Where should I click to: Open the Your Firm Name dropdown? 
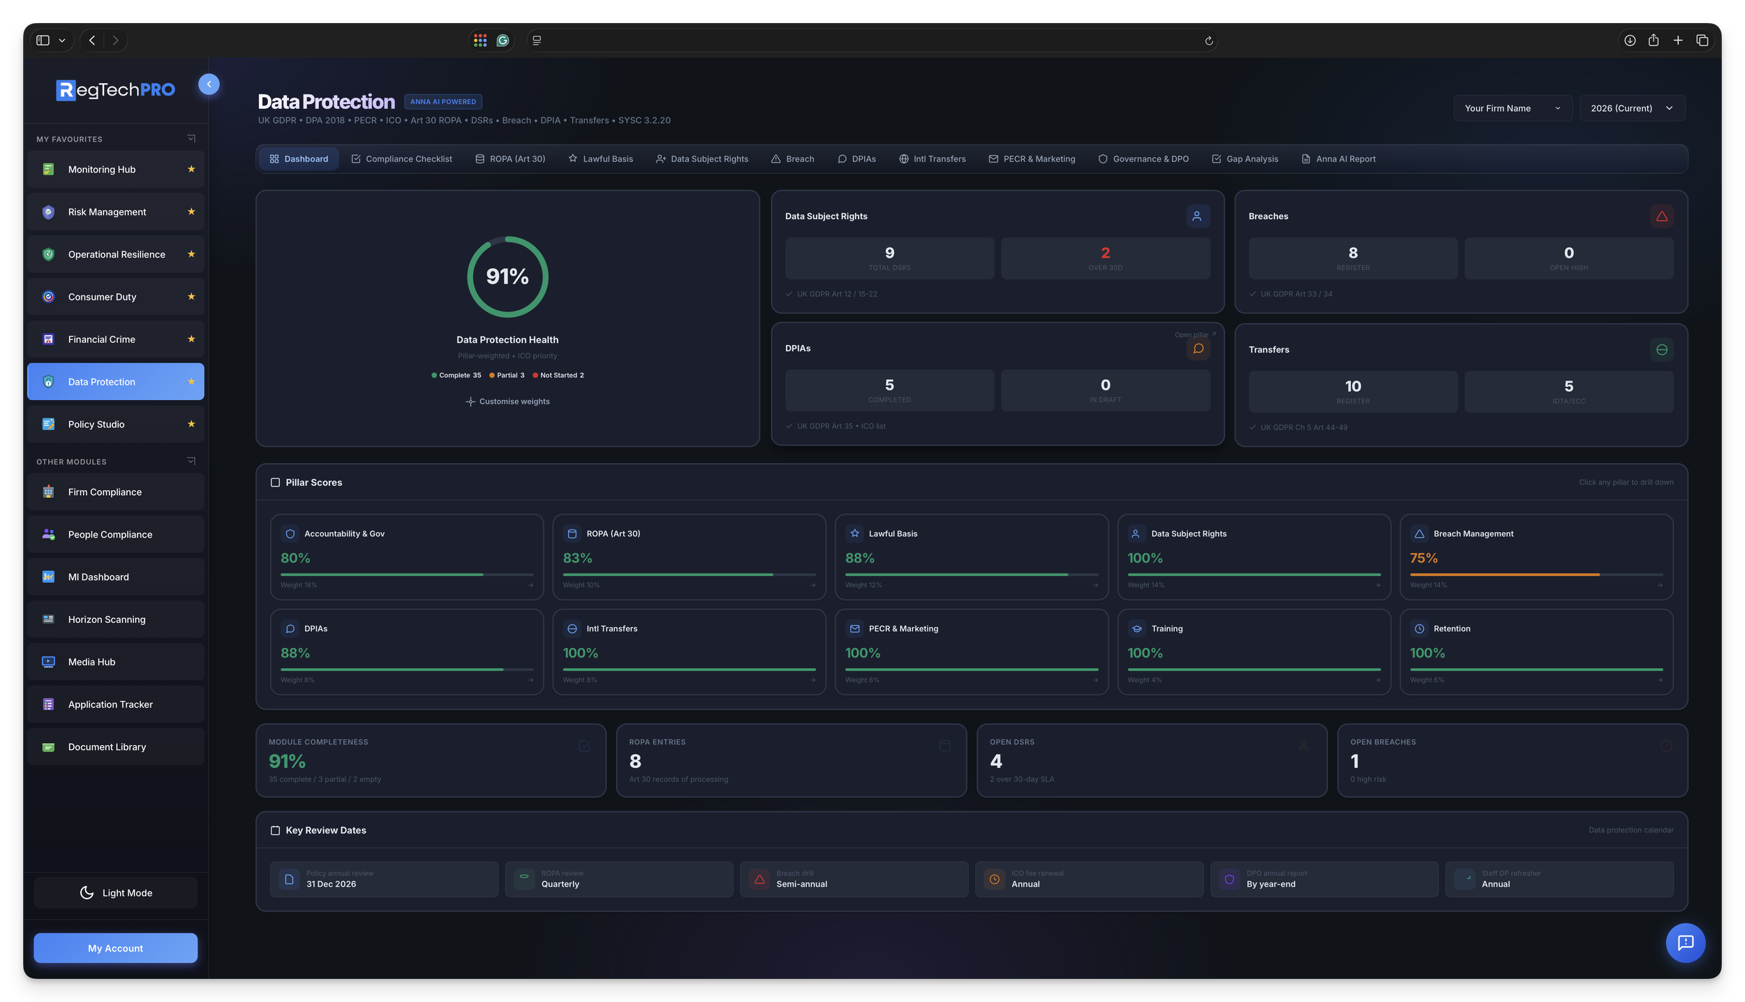(1513, 108)
